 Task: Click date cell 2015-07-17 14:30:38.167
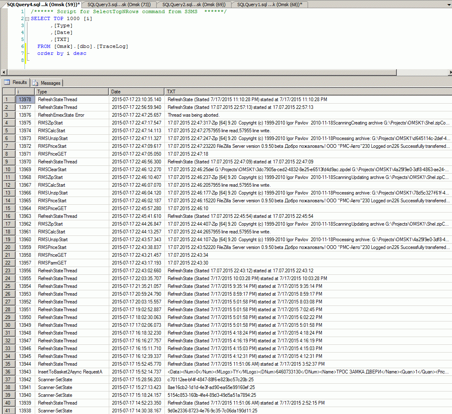pyautogui.click(x=137, y=411)
